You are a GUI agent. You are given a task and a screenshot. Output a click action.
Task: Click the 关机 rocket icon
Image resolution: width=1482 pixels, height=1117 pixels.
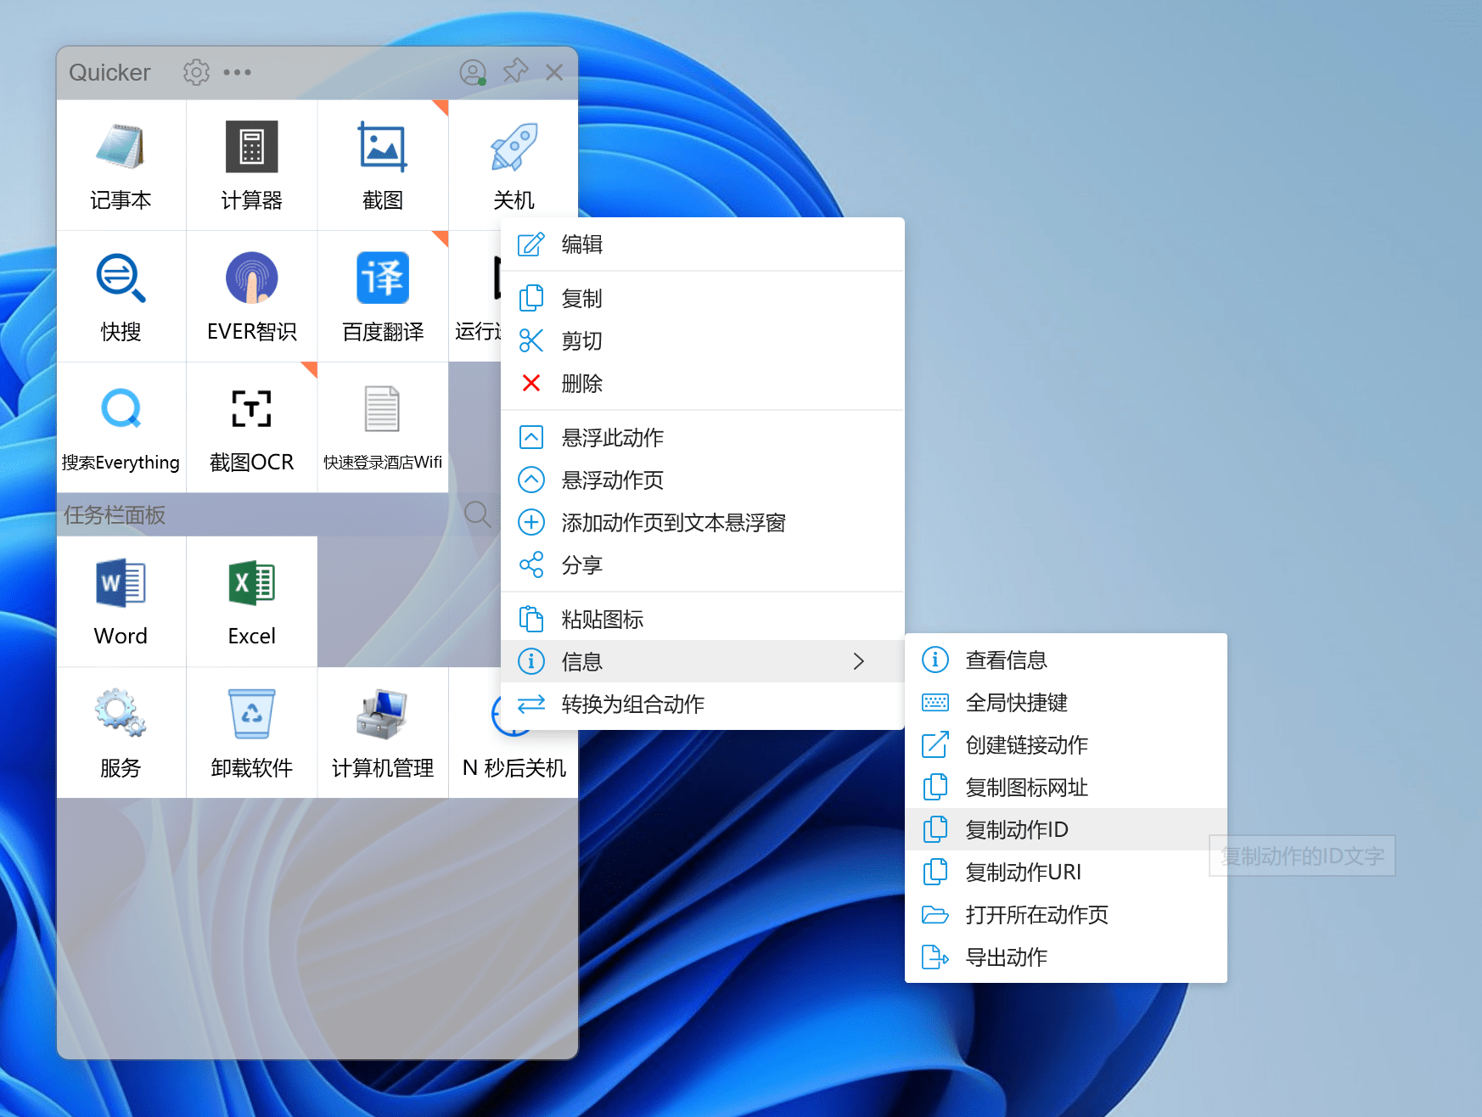point(514,147)
